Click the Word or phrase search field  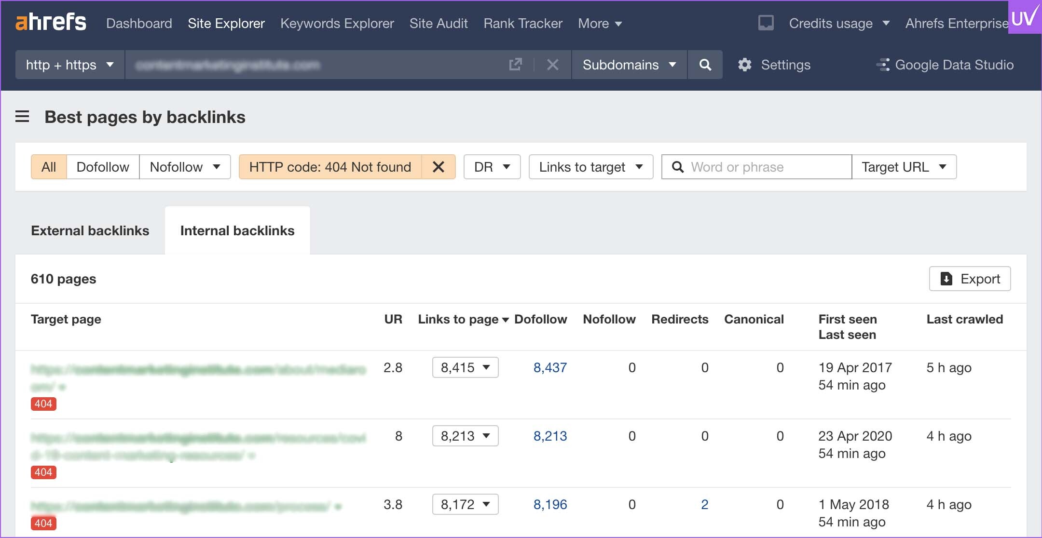point(756,167)
